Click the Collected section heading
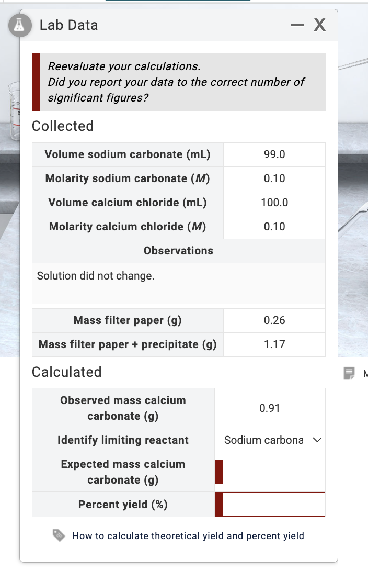This screenshot has height=581, width=368. 63,126
